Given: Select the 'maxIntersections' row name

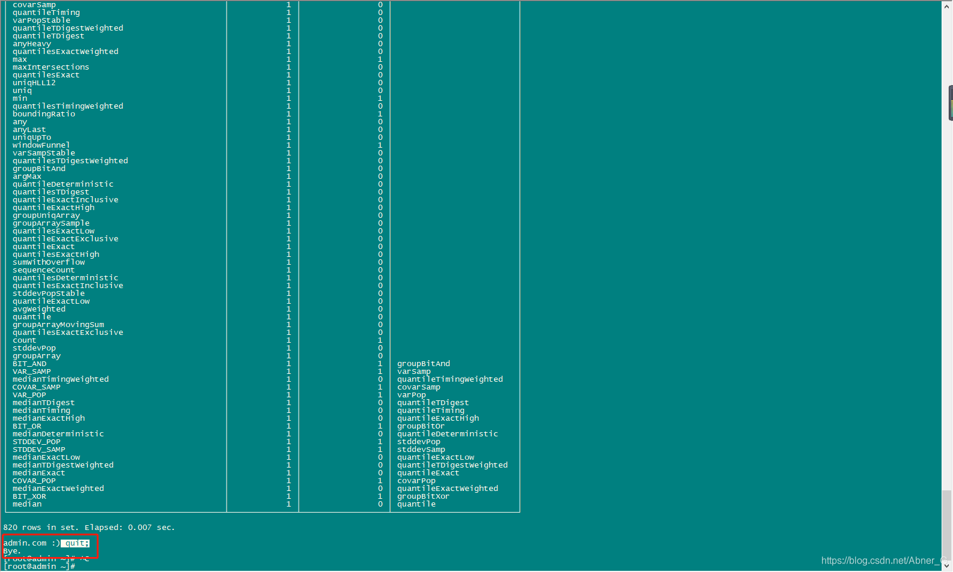Looking at the screenshot, I should tap(51, 67).
